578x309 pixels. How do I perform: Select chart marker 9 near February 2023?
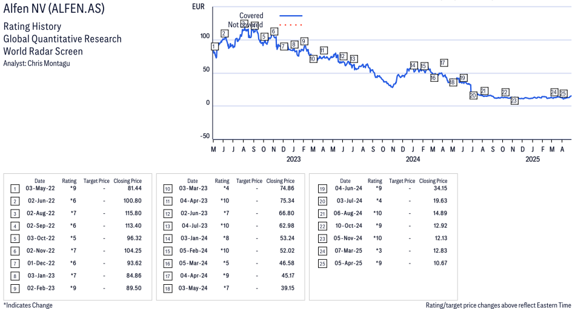click(304, 41)
